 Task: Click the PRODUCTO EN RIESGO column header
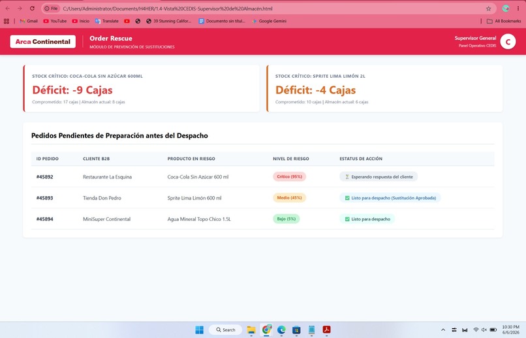click(191, 159)
